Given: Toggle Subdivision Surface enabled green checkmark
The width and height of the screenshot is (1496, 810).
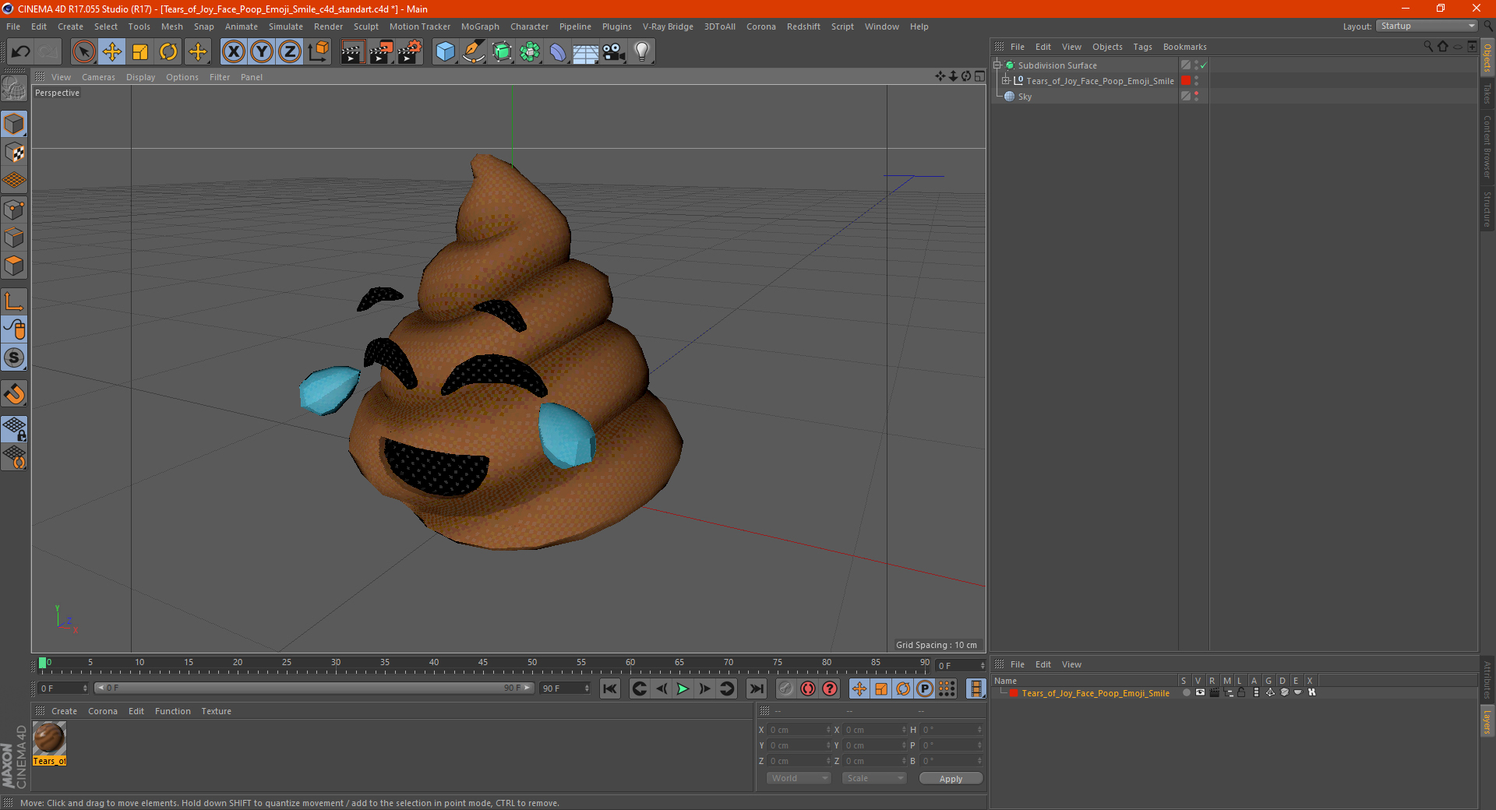Looking at the screenshot, I should (1203, 65).
